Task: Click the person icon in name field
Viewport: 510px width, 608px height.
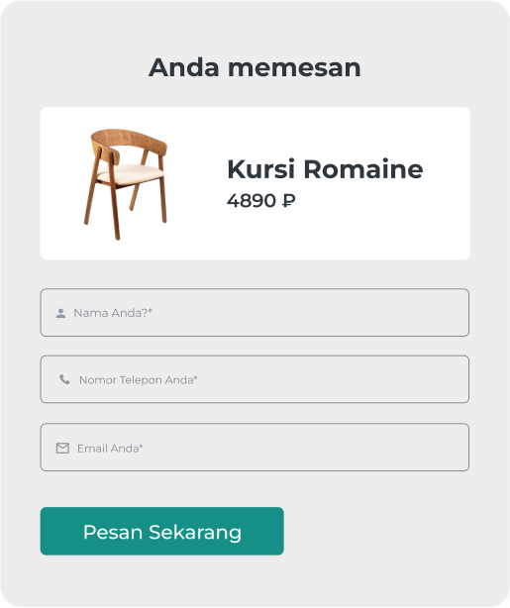Action: point(60,313)
